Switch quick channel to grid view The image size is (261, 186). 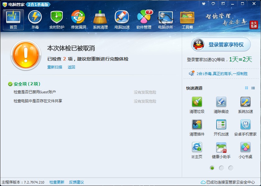[246, 88]
